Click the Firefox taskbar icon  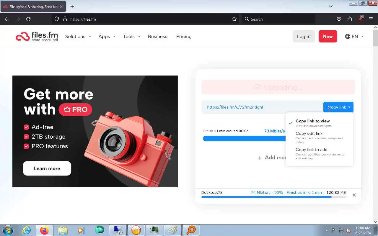coord(45,230)
